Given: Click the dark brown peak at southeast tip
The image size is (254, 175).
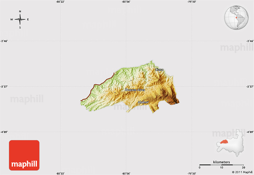Looking at the screenshot, I should click(177, 102).
